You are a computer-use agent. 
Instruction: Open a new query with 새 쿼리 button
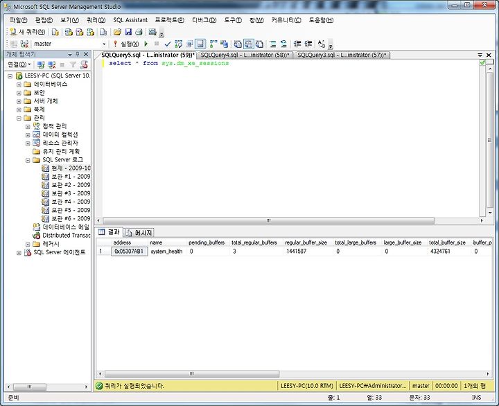pos(27,32)
